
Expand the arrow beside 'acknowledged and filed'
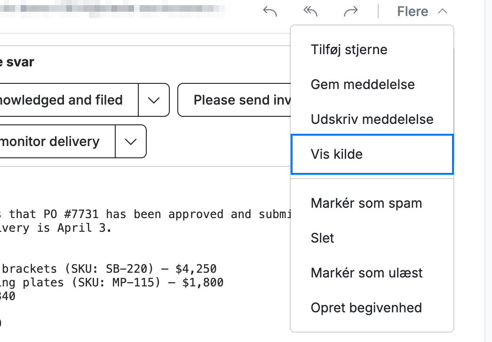pos(154,100)
